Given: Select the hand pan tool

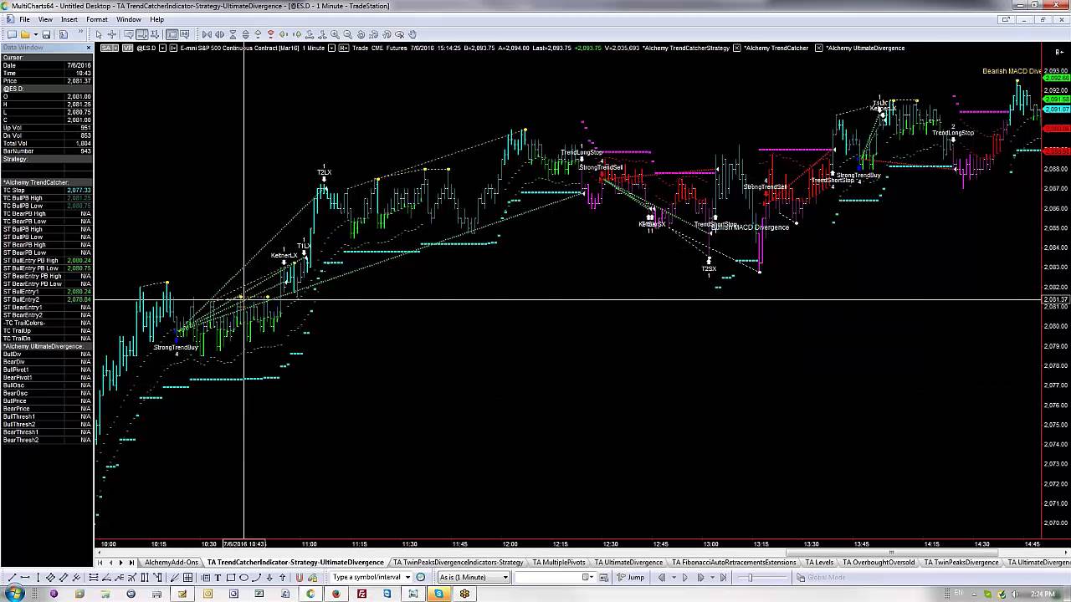Looking at the screenshot, I should coord(413,34).
